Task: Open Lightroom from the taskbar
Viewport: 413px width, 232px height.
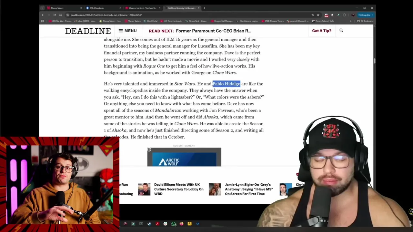Action: (197, 224)
